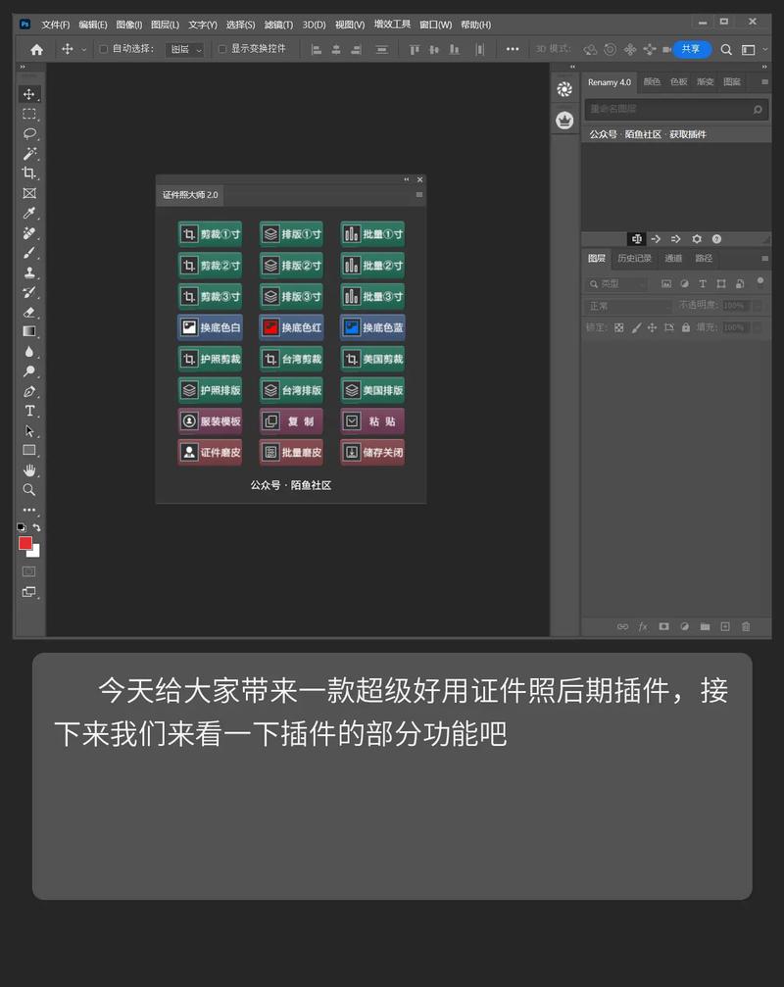Select the Rectangular Marquee tool
Screen dimensions: 784x987
click(x=29, y=114)
